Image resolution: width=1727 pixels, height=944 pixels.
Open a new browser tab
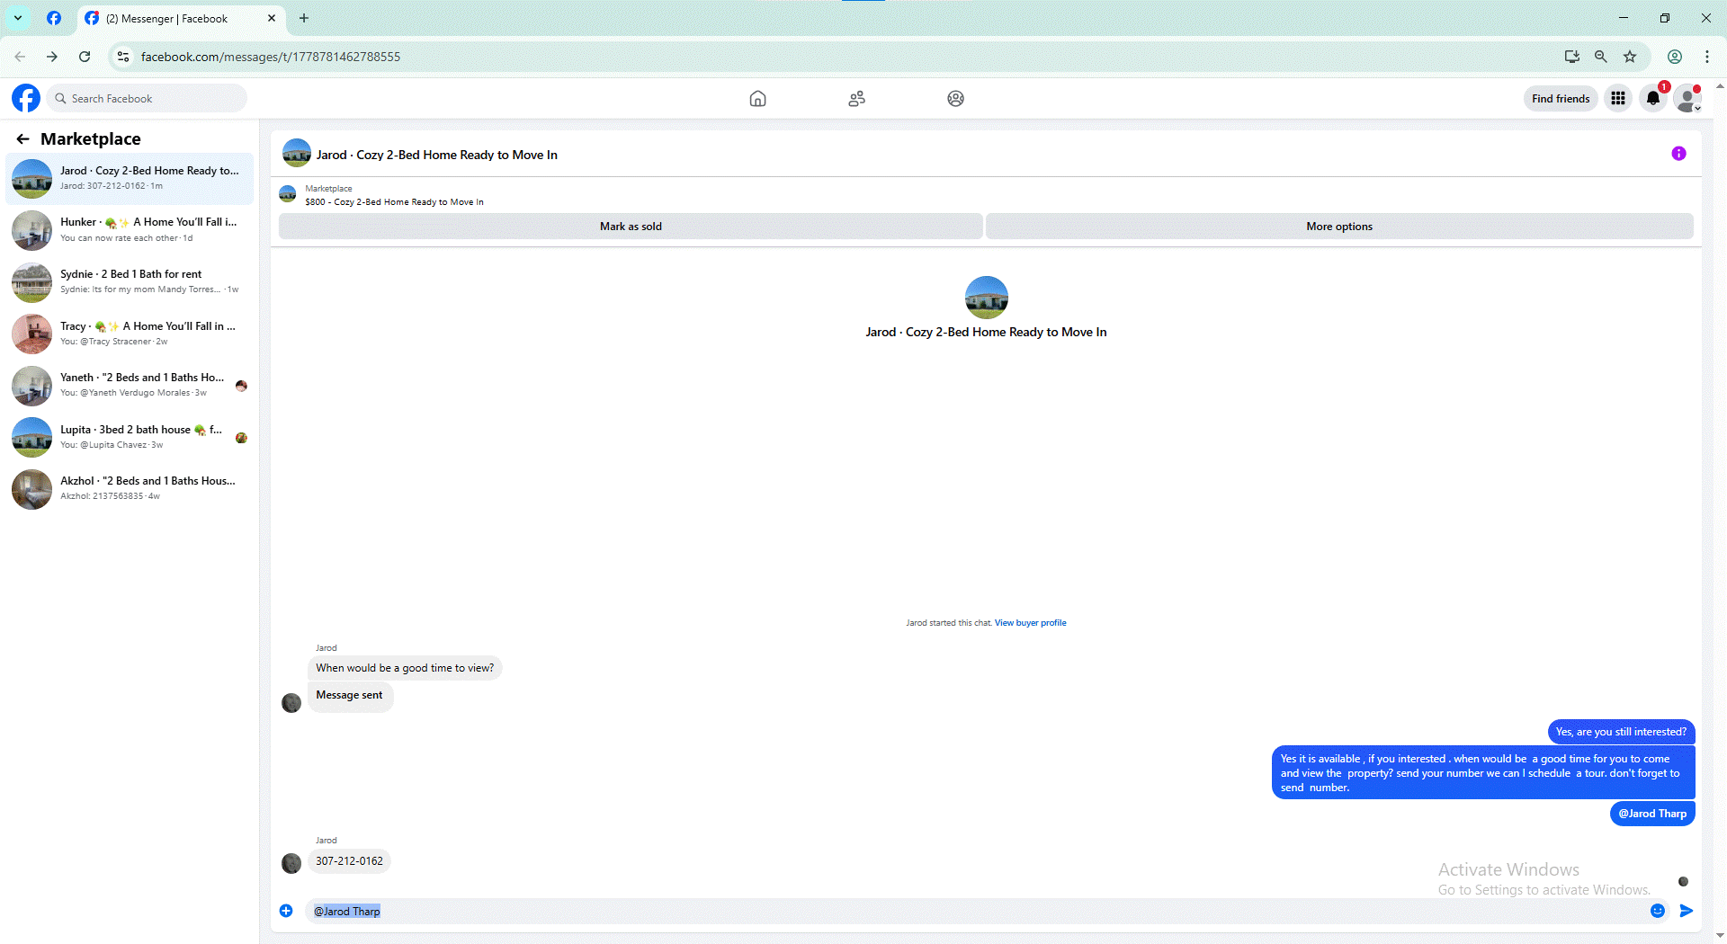(304, 18)
